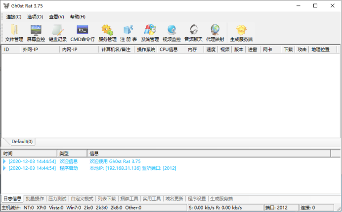This screenshot has height=212, width=342.
Task: Switch to the 压力测试 bottom tab
Action: point(57,199)
